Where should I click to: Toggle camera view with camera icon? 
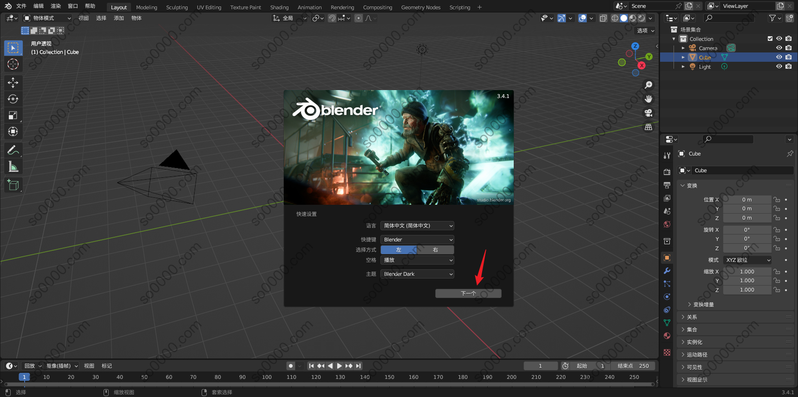point(648,113)
